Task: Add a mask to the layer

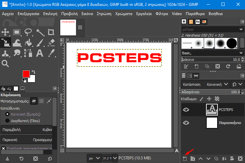Action: point(232,159)
